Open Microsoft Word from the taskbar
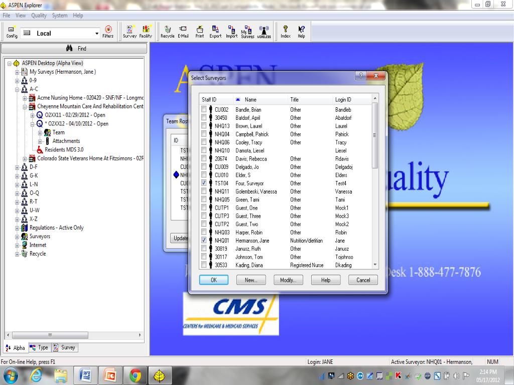Image resolution: width=514 pixels, height=385 pixels. [85, 375]
